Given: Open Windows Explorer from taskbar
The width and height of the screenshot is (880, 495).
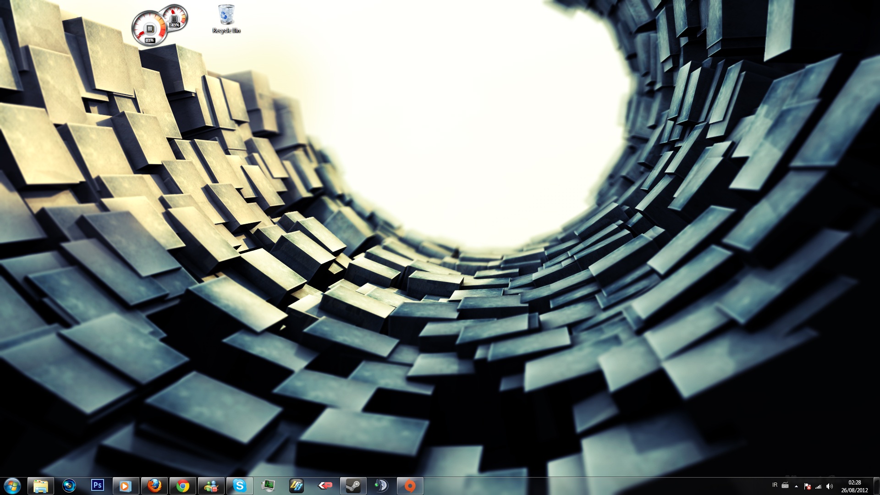Looking at the screenshot, I should pyautogui.click(x=41, y=485).
